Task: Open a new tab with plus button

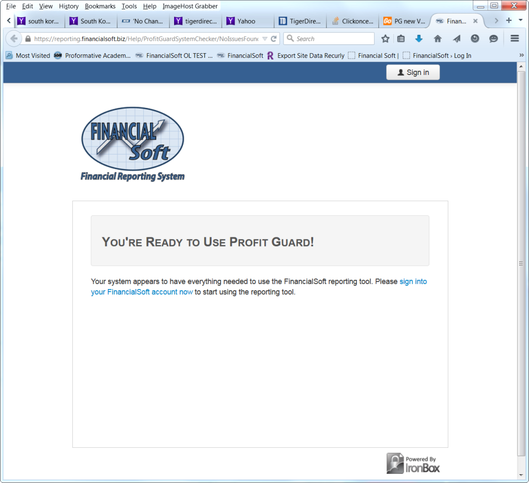Action: (508, 21)
